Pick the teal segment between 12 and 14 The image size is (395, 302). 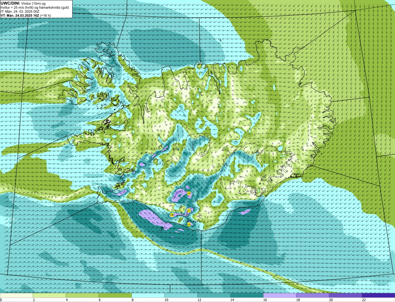(x=214, y=295)
